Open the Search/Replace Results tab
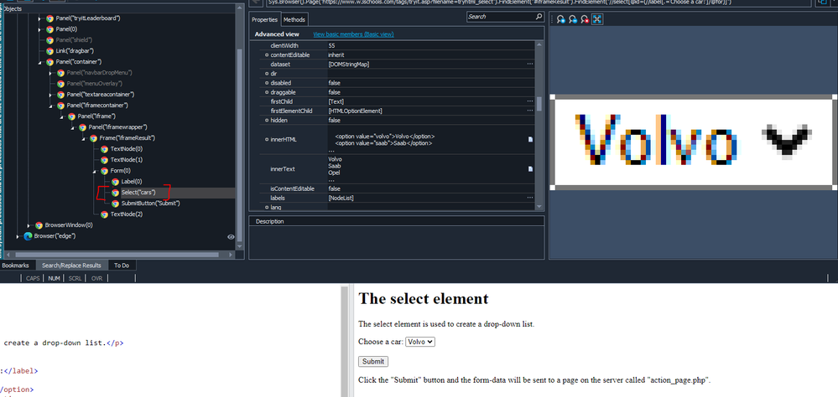The image size is (838, 397). (71, 266)
